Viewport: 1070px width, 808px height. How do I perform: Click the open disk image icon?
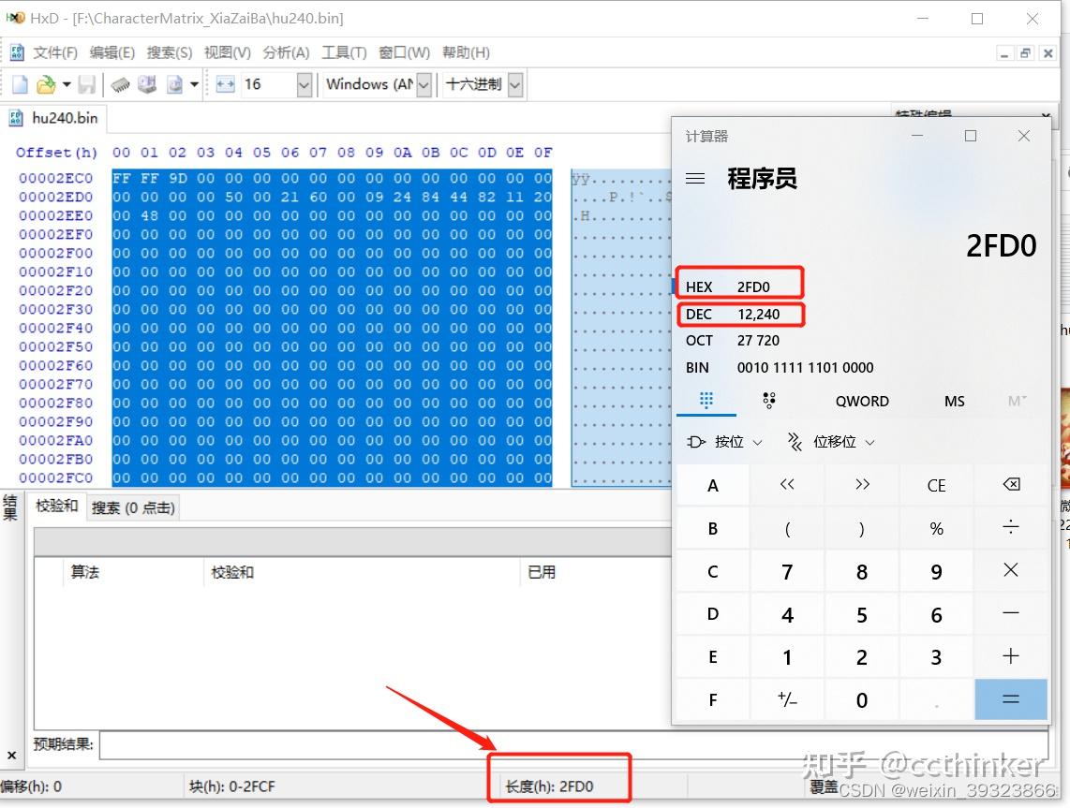174,84
